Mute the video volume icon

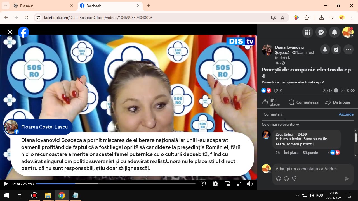250,184
